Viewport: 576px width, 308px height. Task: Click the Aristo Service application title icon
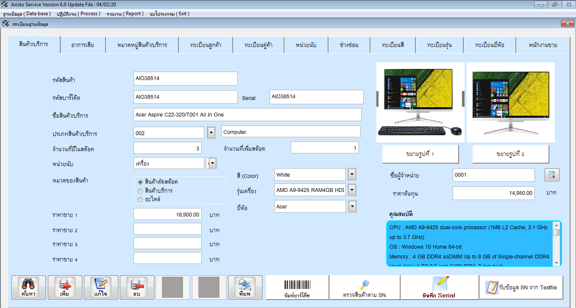point(5,4)
